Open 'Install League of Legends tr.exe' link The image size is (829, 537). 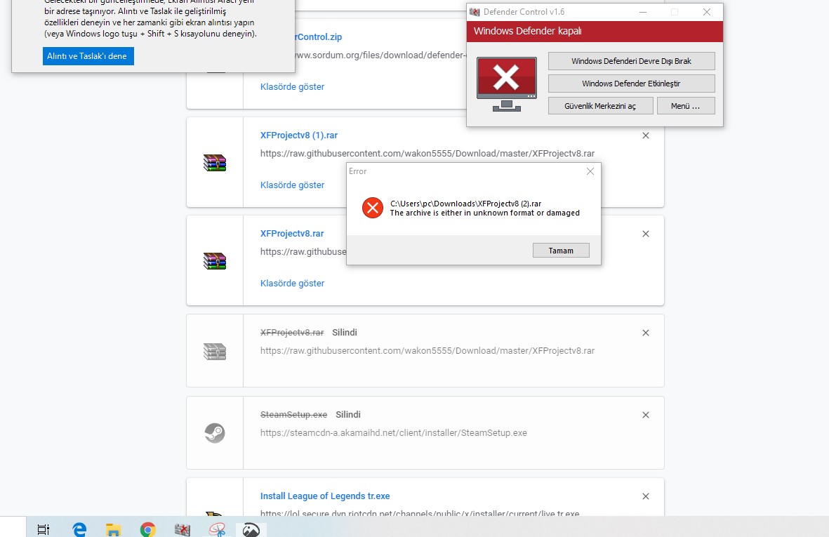pos(324,496)
